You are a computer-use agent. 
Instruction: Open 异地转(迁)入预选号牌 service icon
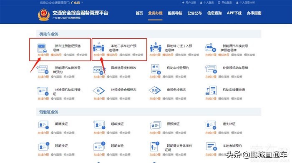click(156, 47)
